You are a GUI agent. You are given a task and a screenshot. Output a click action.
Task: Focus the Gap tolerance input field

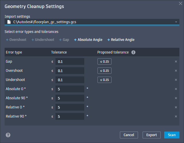70,61
